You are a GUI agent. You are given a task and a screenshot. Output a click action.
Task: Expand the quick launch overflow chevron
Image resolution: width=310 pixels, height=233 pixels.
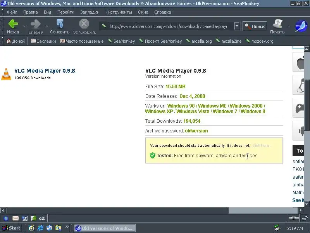(x=67, y=227)
